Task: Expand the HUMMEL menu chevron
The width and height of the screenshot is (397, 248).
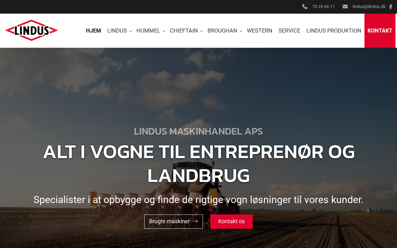Action: tap(164, 31)
